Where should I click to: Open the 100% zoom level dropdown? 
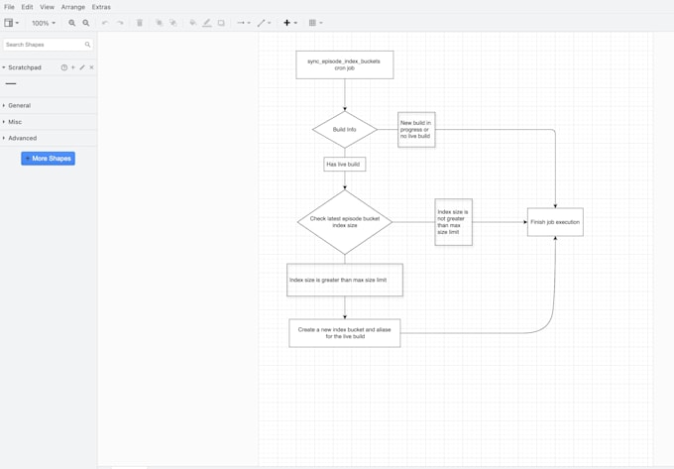[x=44, y=23]
